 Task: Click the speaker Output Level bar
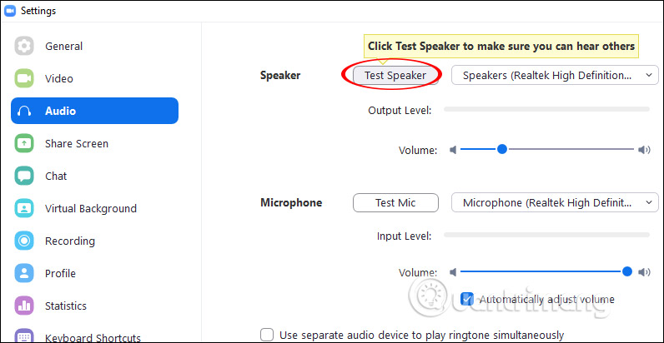coord(546,109)
